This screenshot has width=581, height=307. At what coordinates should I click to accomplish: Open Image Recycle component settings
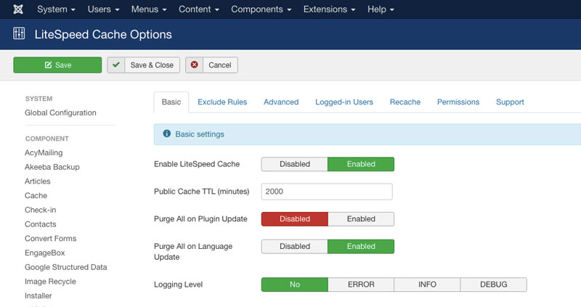point(50,282)
